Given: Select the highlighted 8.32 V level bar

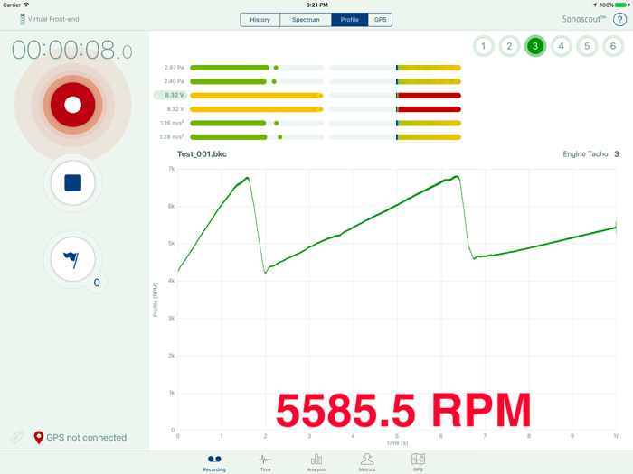Looking at the screenshot, I should coord(257,96).
